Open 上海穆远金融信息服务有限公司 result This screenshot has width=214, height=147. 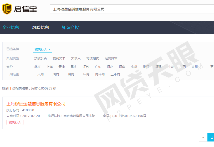pos(36,104)
